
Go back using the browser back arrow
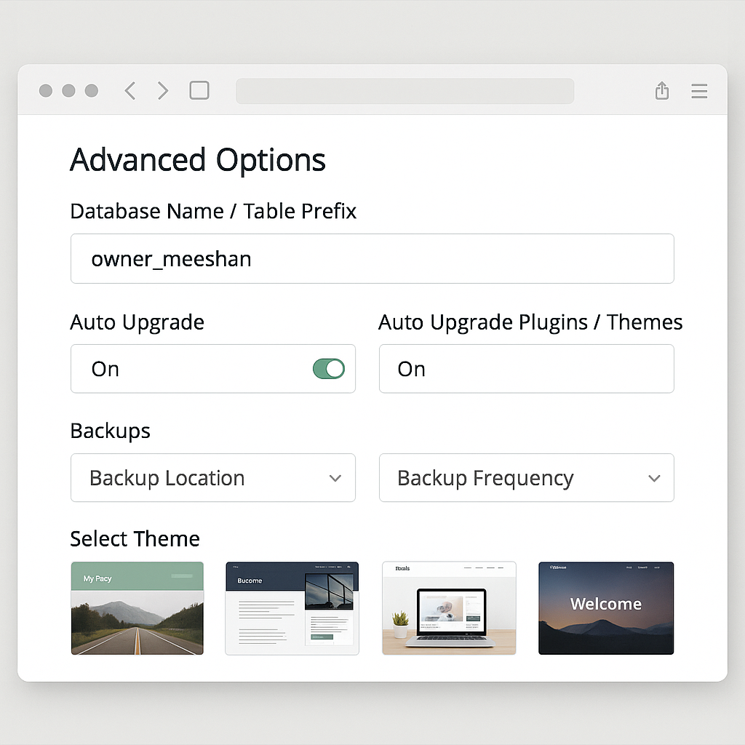coord(130,90)
